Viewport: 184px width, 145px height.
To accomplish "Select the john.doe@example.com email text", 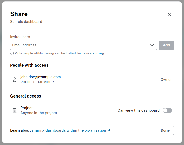I will click(x=40, y=77).
